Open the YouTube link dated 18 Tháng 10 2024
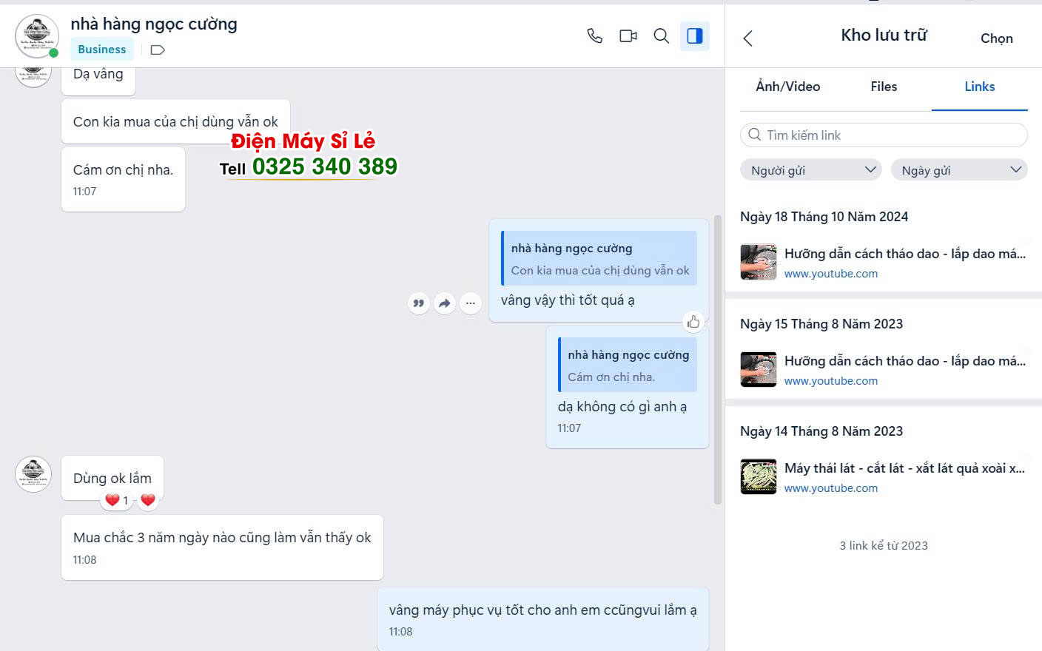The width and height of the screenshot is (1042, 651). (904, 254)
